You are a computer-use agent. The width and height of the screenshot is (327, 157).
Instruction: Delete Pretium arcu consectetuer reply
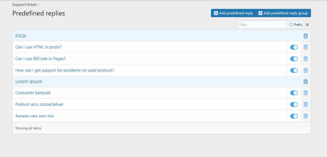[x=305, y=104]
